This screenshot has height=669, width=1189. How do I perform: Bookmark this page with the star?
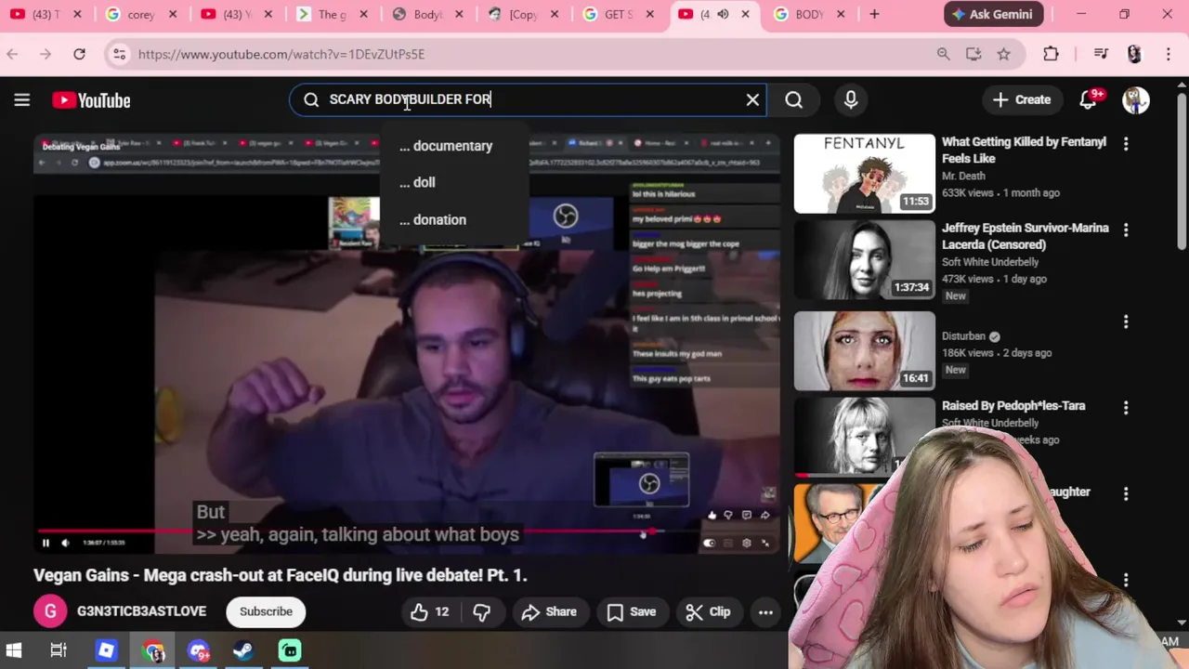pos(1003,54)
